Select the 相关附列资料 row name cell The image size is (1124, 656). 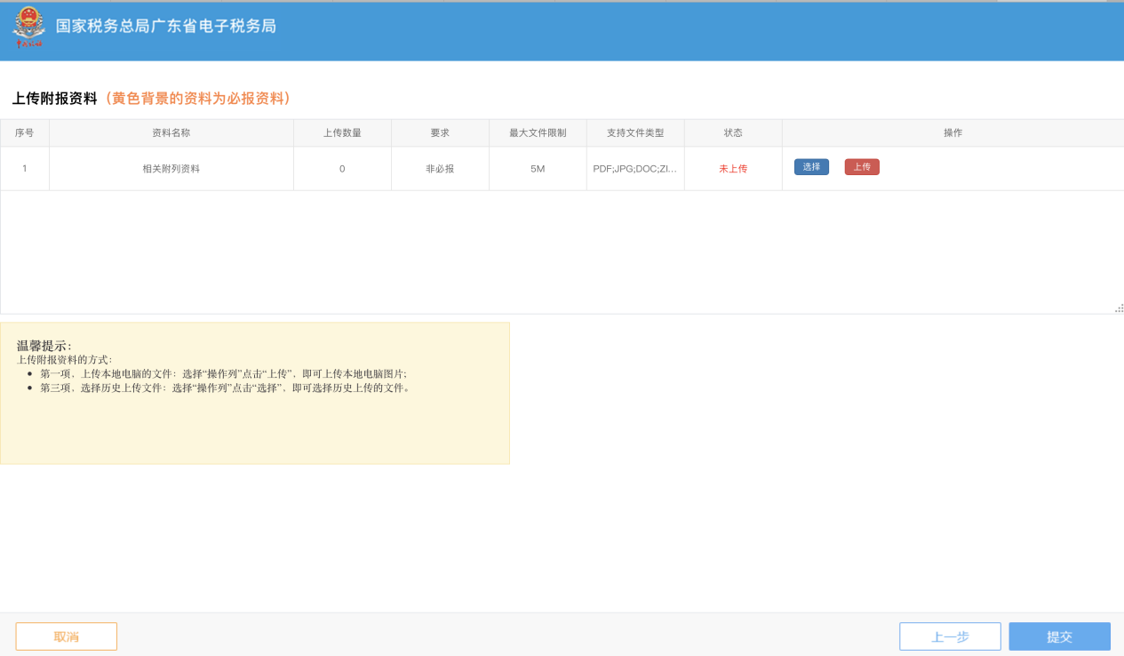coord(171,169)
